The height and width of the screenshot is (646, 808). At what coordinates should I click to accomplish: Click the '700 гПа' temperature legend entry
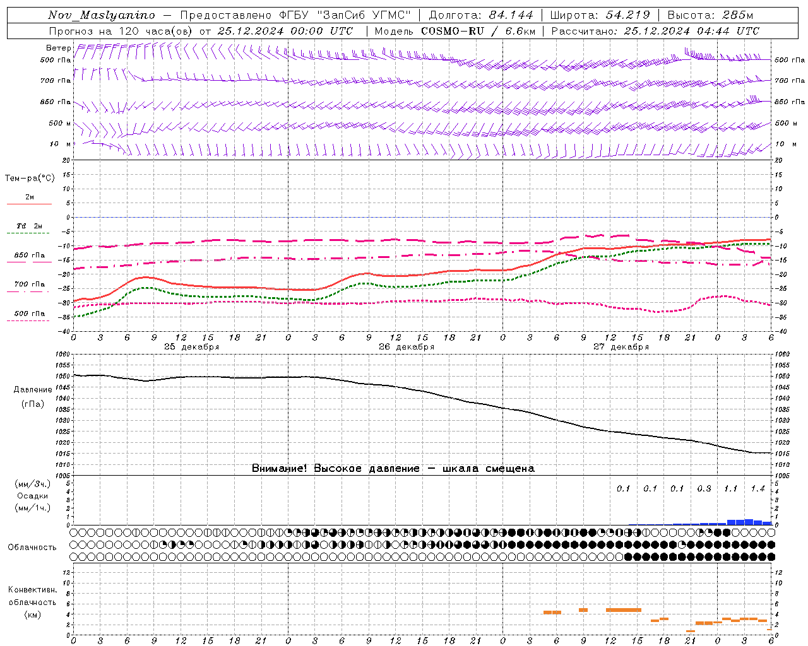click(30, 284)
